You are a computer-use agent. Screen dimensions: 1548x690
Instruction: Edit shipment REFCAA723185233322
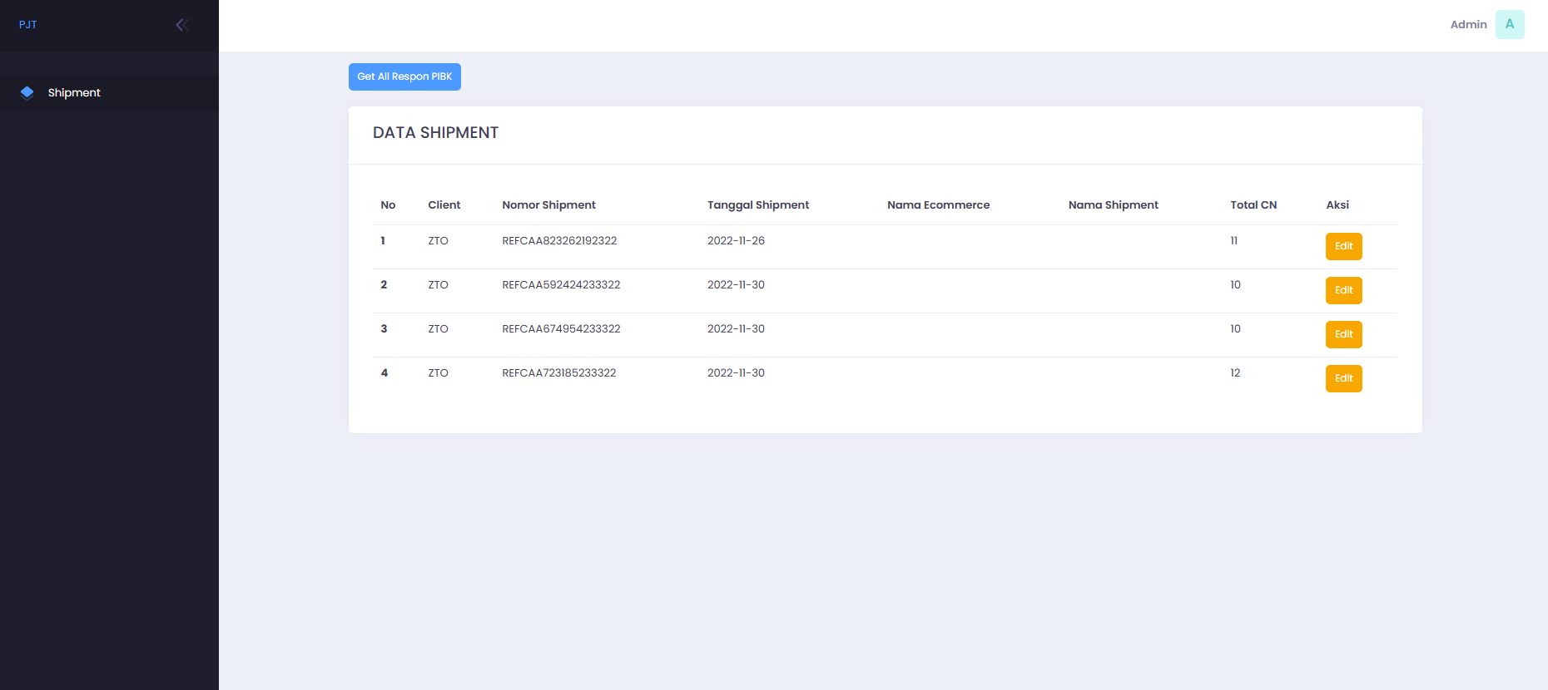pyautogui.click(x=1343, y=378)
